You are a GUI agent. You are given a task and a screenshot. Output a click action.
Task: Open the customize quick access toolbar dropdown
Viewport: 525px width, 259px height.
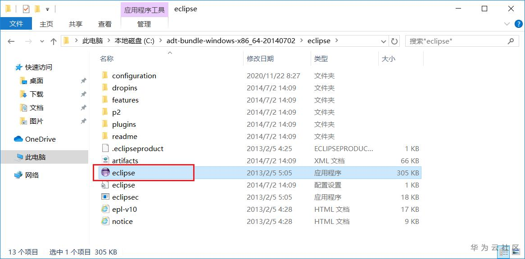click(x=48, y=9)
